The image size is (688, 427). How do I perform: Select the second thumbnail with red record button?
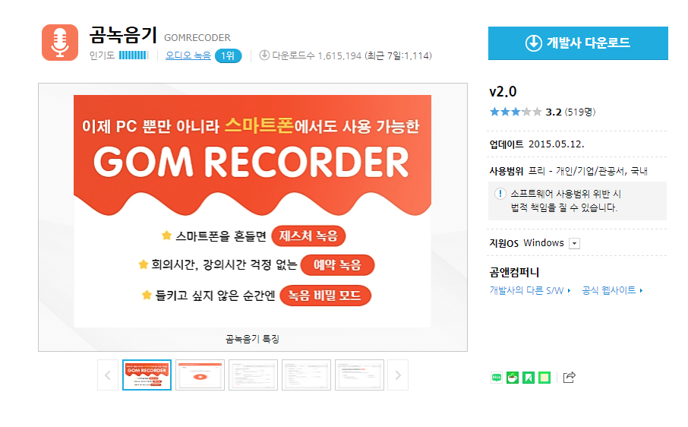click(x=200, y=375)
